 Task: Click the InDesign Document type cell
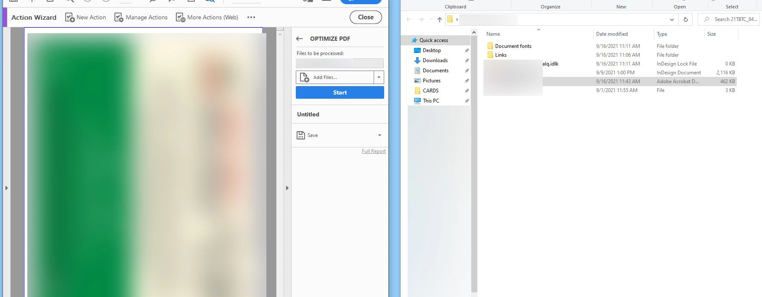pyautogui.click(x=679, y=73)
